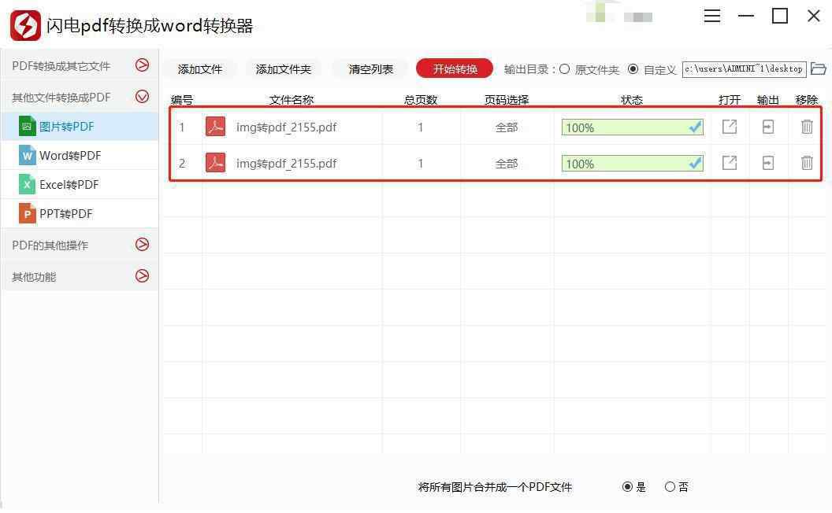Click 全部 page selection in row 1
Screen dimensions: 832x513
click(506, 127)
